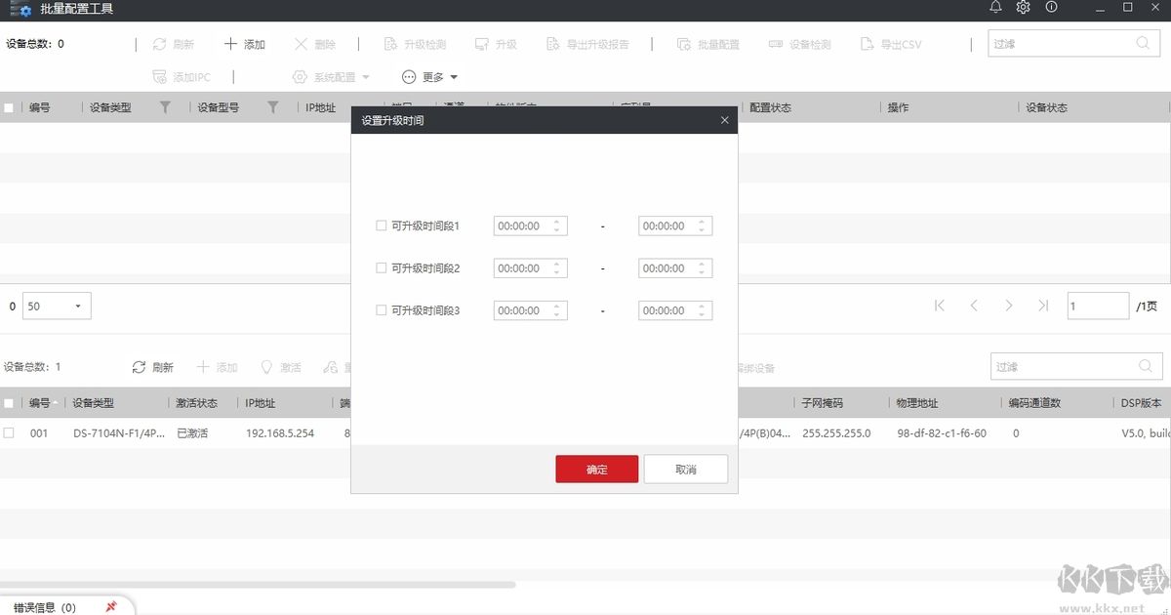Screen dimensions: 1171x615
Task: Open notifications via the bell icon
Action: pos(994,10)
